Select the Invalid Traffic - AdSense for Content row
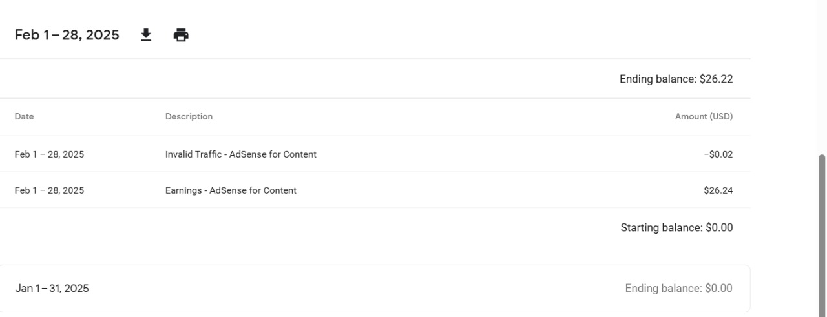The height and width of the screenshot is (317, 827). coord(375,154)
